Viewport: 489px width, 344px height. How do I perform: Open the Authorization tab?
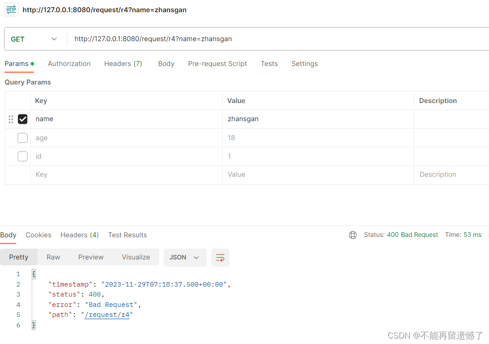click(x=69, y=64)
